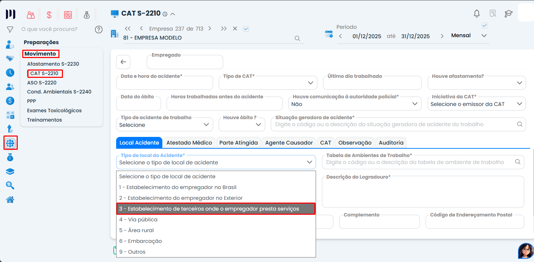
Task: Click the money bag icon in top toolbar
Action: (x=87, y=15)
